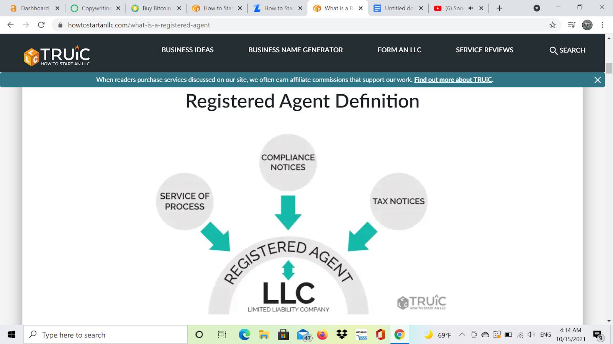Reload the registered agent page
The image size is (613, 344).
coord(41,25)
